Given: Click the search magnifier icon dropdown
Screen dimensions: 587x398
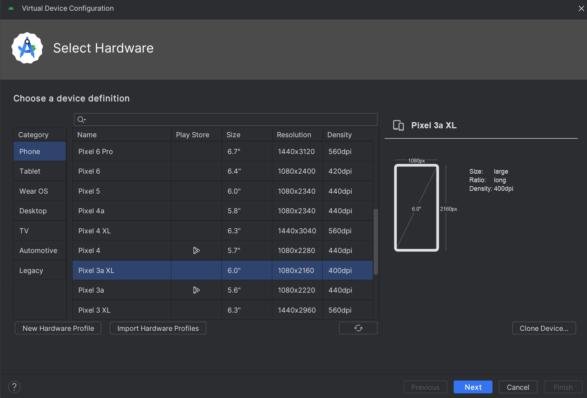Looking at the screenshot, I should pyautogui.click(x=82, y=120).
